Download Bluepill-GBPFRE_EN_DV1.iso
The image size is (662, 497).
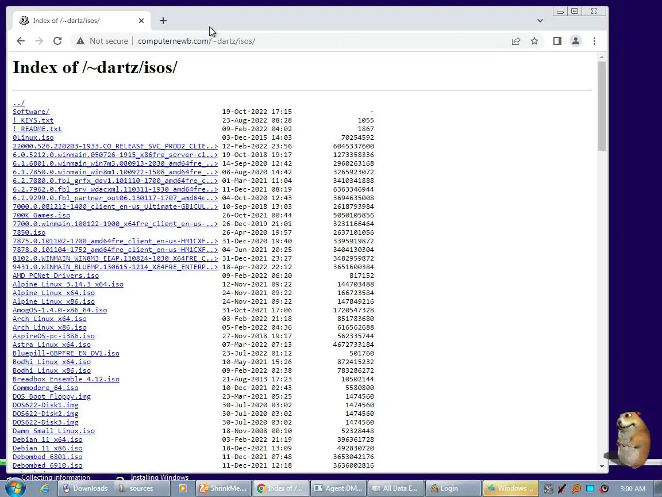coord(66,353)
